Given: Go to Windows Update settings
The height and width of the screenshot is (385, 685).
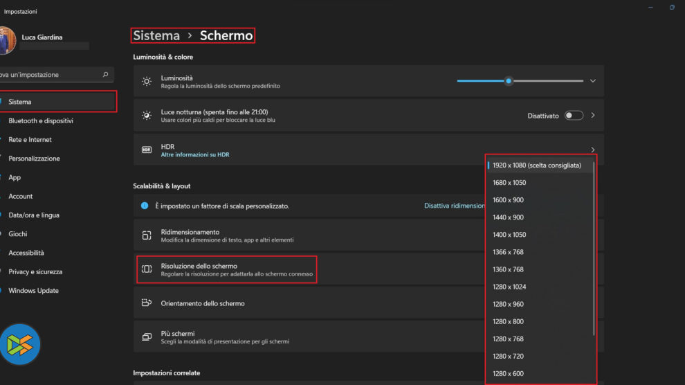Looking at the screenshot, I should [33, 291].
